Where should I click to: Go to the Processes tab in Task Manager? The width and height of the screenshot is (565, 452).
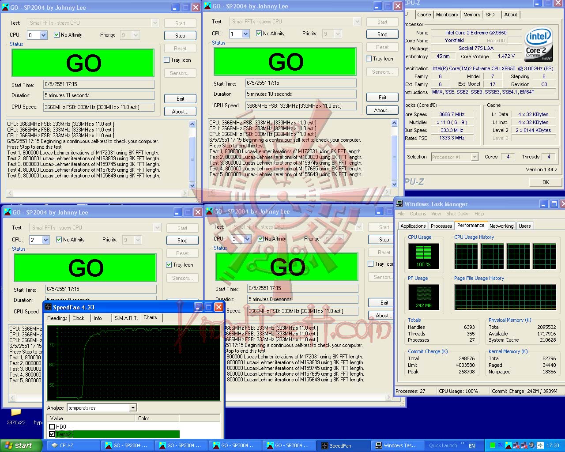click(441, 226)
